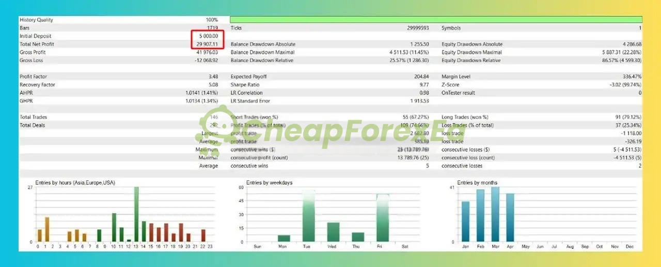This screenshot has height=267, width=661.
Task: Click the Mon bar in weekdays chart
Action: (284, 238)
